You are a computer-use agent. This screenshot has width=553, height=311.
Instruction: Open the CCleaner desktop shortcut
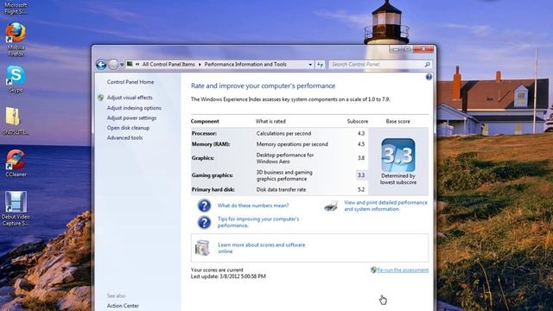(x=16, y=163)
